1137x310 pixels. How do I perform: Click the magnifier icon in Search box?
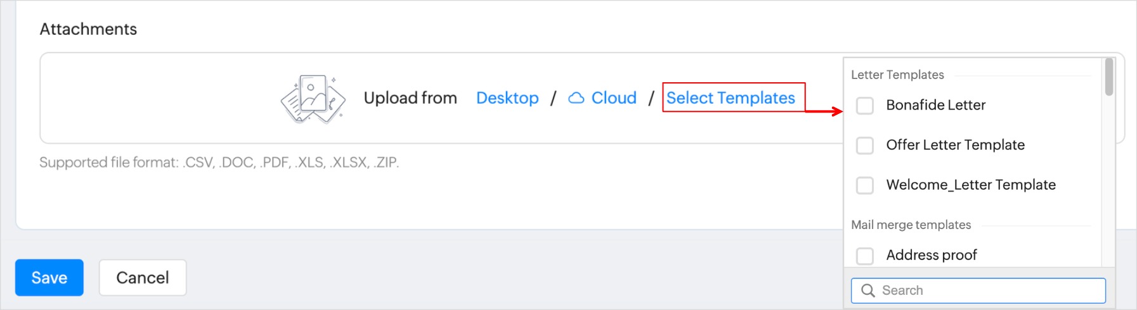(868, 290)
